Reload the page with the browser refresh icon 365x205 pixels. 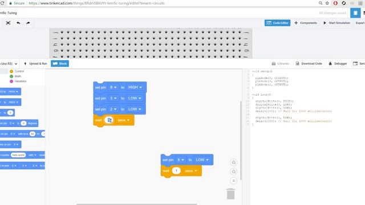2,3
